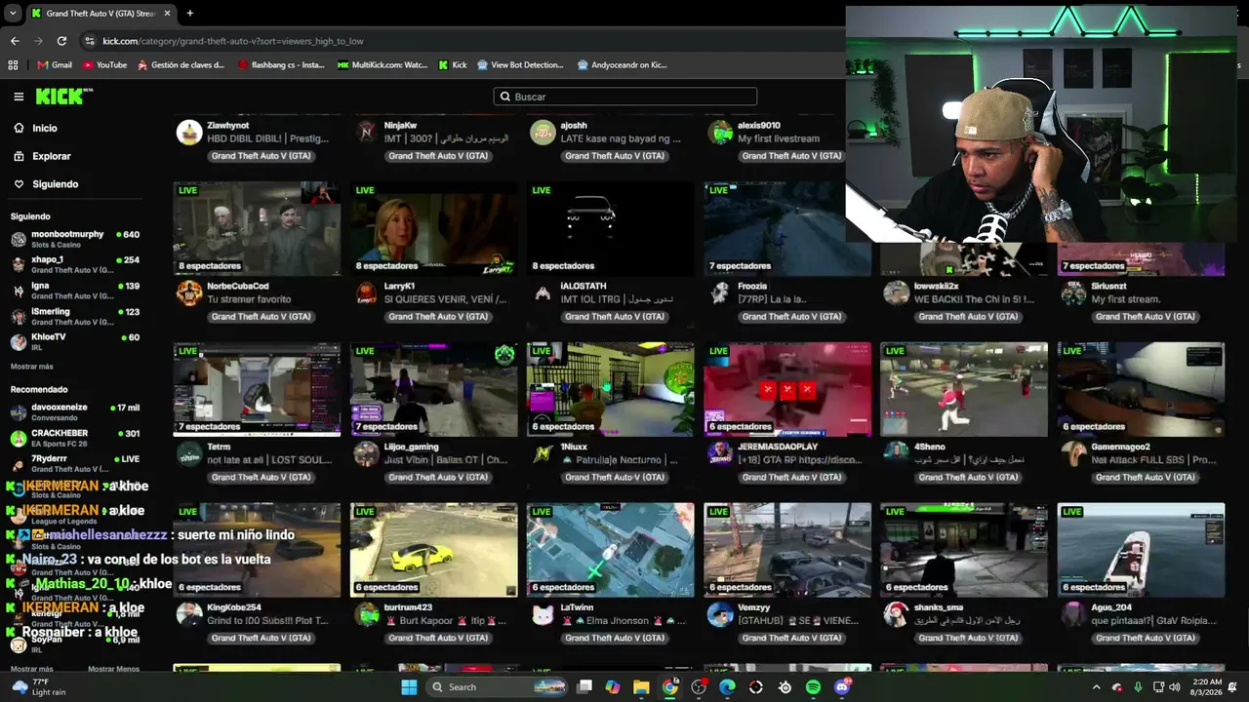Click Froozie's channel avatar
This screenshot has height=702, width=1249.
pyautogui.click(x=720, y=293)
